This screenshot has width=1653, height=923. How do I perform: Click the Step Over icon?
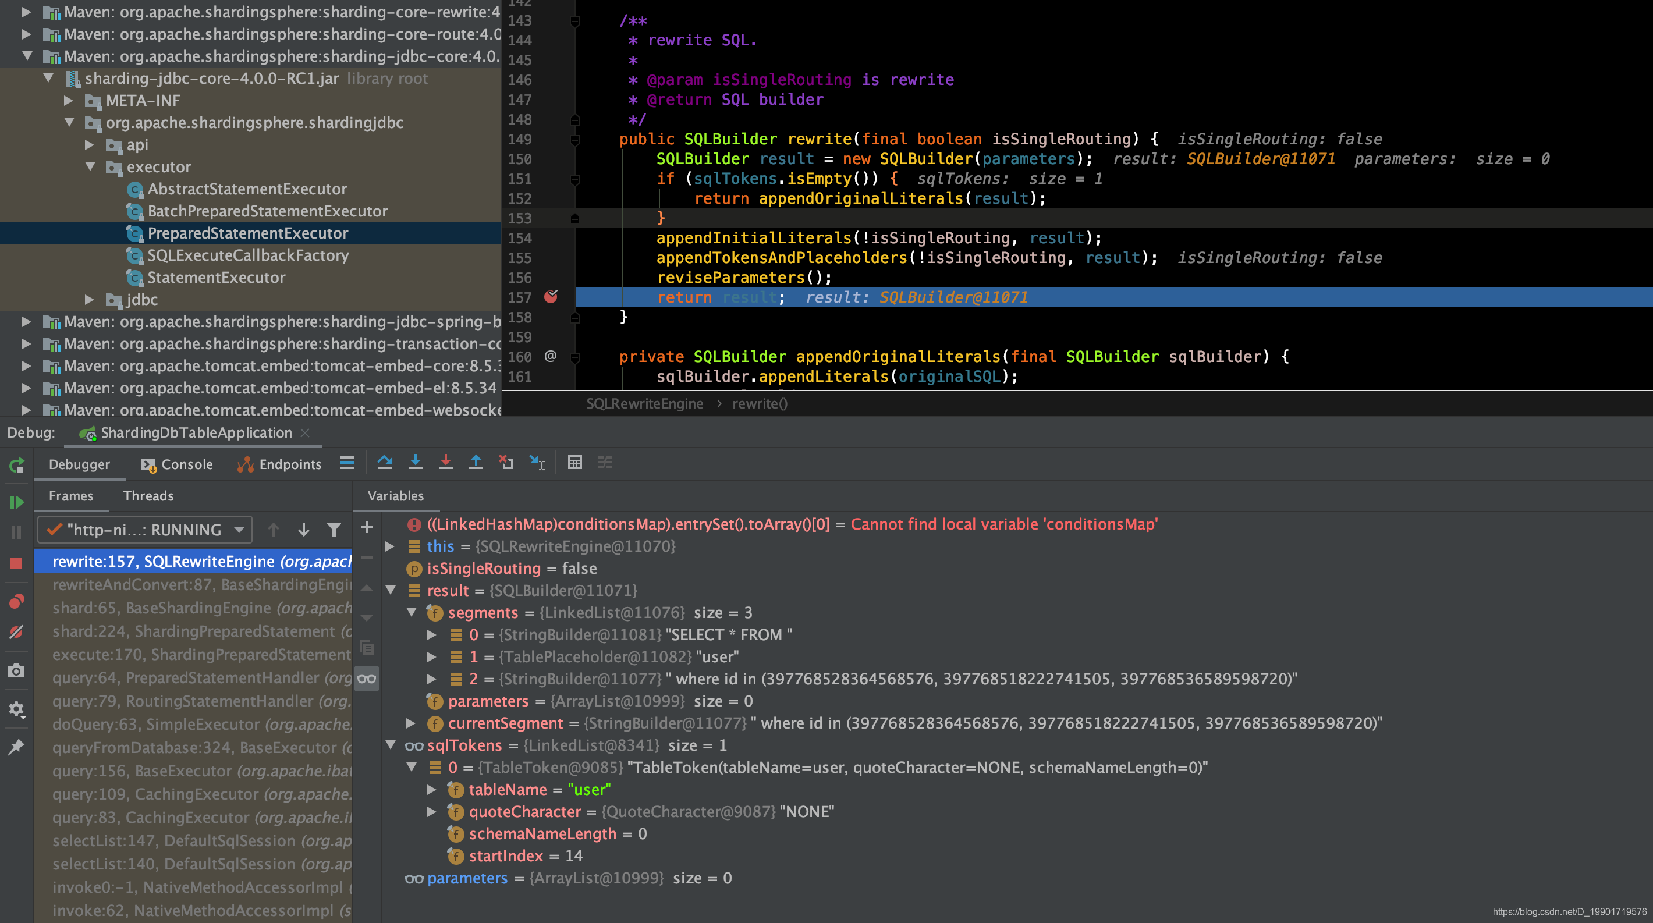[x=385, y=463]
